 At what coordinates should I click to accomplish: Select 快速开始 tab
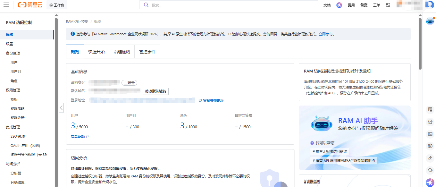tap(96, 52)
